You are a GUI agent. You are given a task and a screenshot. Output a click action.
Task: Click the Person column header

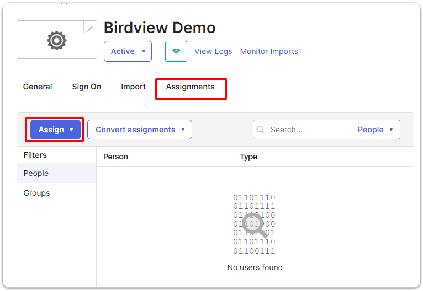pyautogui.click(x=115, y=157)
